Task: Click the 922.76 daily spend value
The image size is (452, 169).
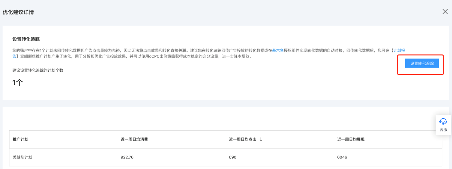Action: 127,157
